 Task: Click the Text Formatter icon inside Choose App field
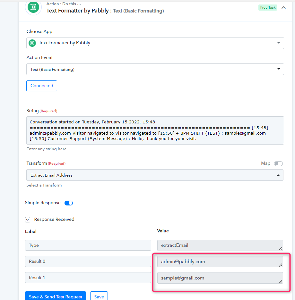point(32,43)
